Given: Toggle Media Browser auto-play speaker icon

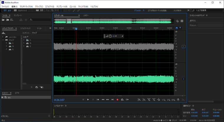Looking at the screenshot, I should pyautogui.click(x=42, y=87).
